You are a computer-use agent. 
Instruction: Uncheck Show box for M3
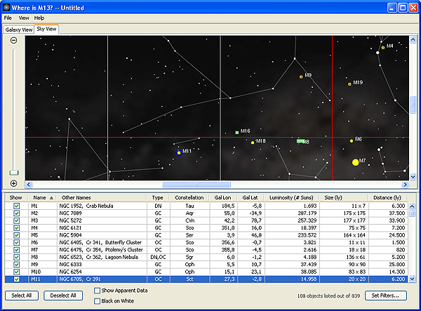(17, 220)
